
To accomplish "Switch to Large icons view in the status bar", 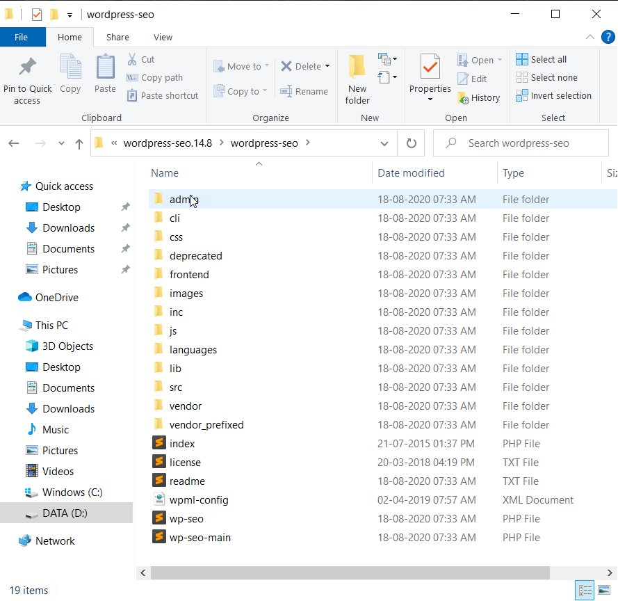I will point(604,591).
